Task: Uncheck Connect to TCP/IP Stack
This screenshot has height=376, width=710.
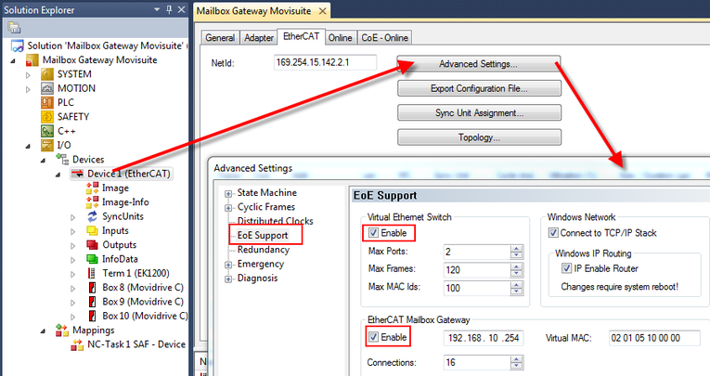Action: tap(553, 231)
